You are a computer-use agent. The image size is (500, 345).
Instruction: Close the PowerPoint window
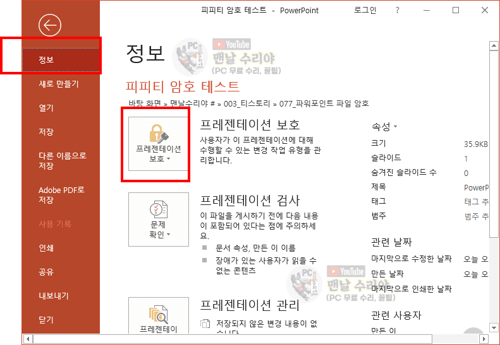click(485, 10)
